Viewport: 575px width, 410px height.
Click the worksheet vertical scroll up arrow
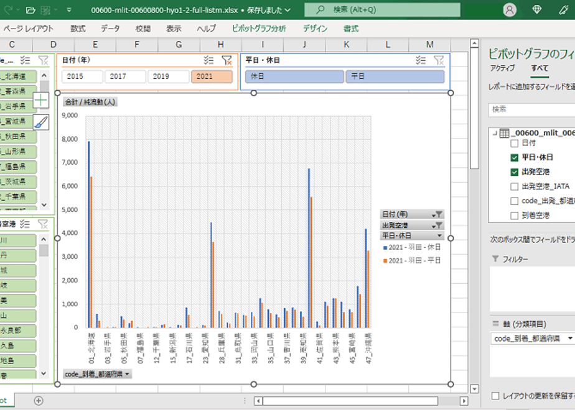pyautogui.click(x=474, y=43)
